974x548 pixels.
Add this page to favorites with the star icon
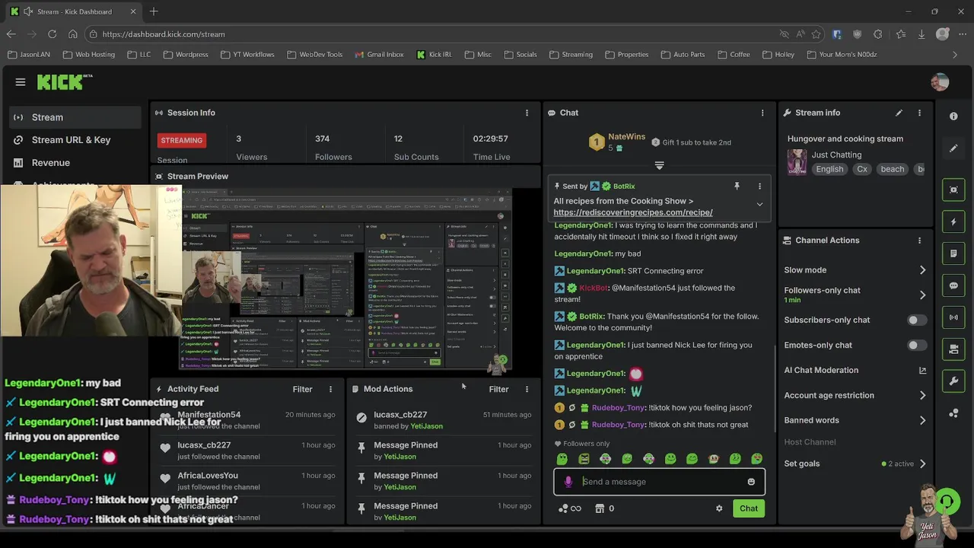[x=816, y=34]
